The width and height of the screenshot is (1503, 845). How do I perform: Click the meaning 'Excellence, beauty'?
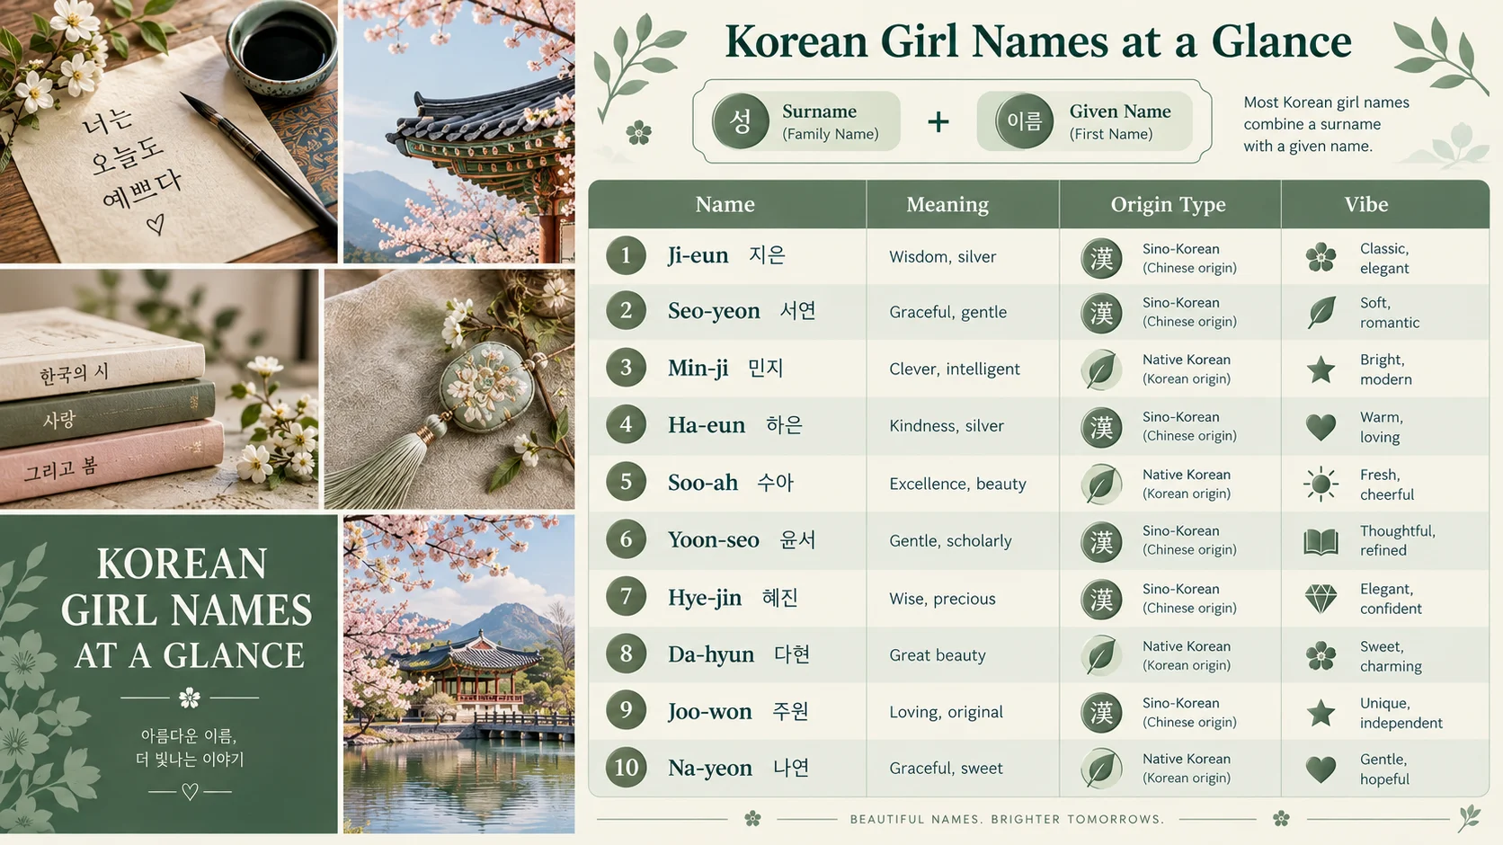(x=957, y=484)
